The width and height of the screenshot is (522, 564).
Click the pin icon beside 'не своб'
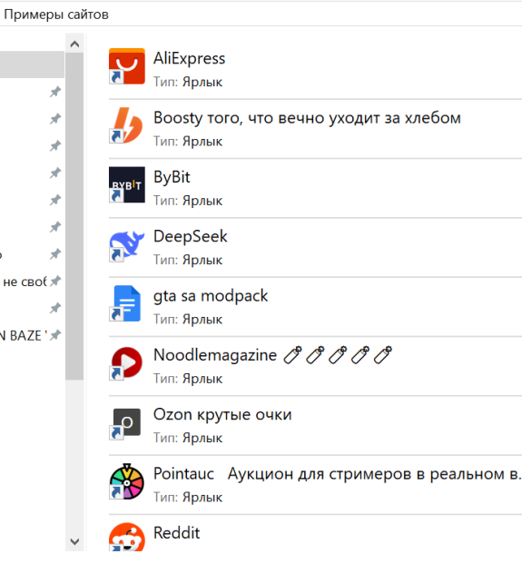click(55, 281)
